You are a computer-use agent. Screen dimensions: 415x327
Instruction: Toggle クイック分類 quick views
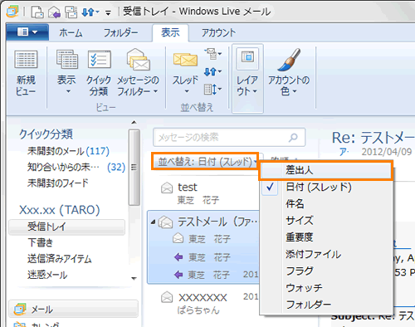coord(99,73)
